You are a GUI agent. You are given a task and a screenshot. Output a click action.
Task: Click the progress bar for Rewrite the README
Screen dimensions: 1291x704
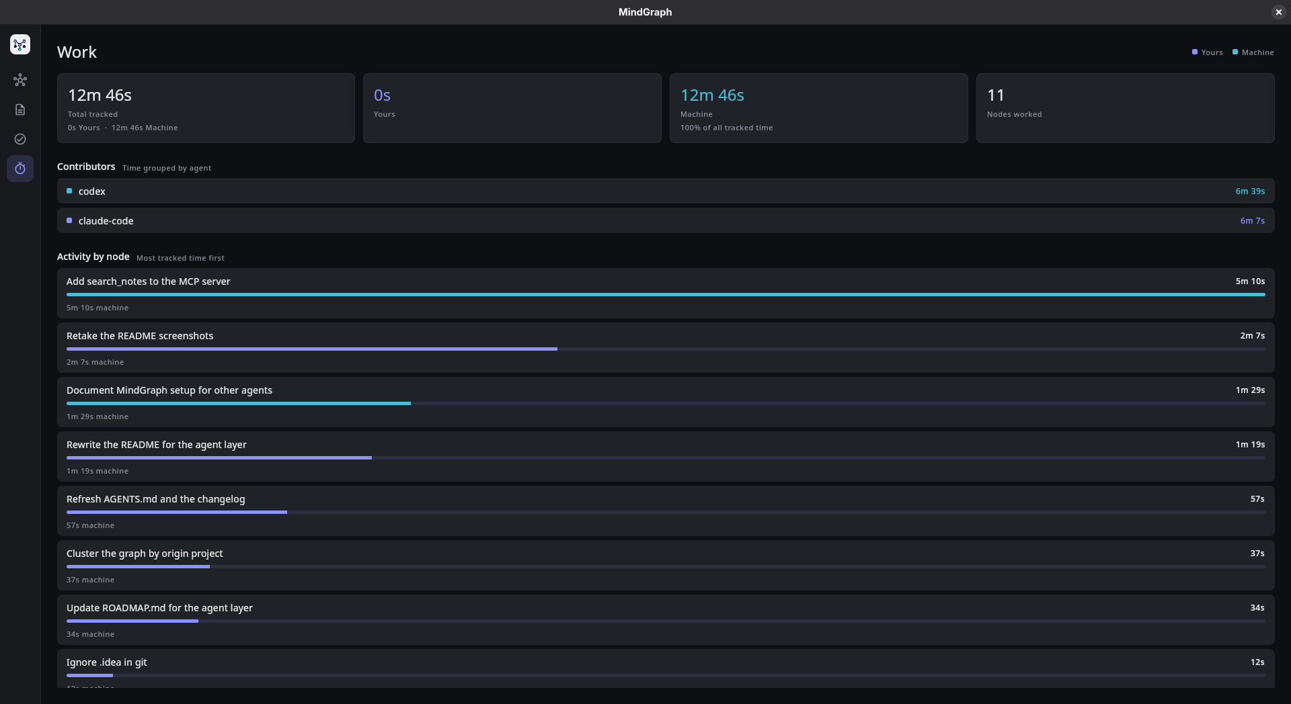666,457
